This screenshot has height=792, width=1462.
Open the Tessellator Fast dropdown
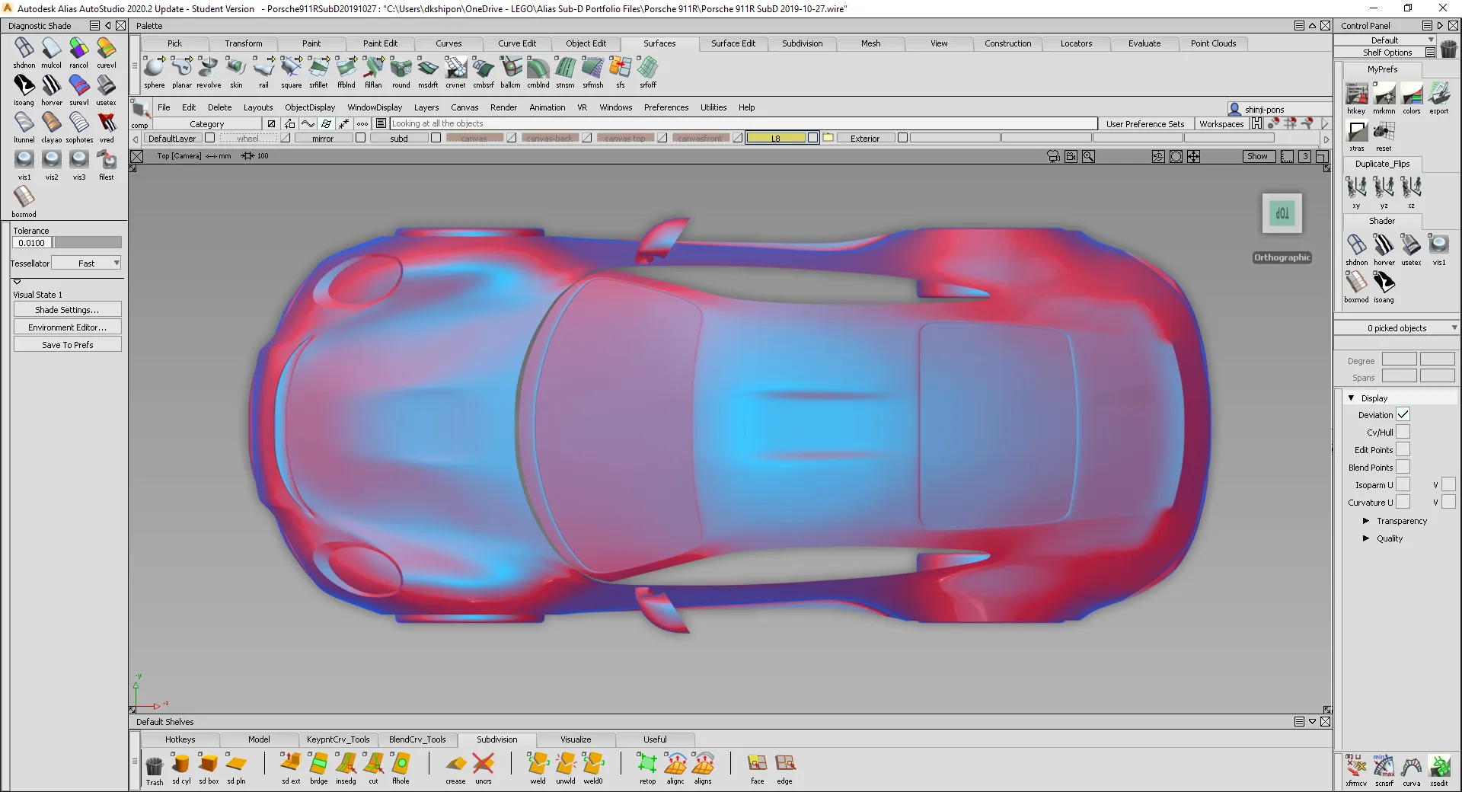pos(87,263)
